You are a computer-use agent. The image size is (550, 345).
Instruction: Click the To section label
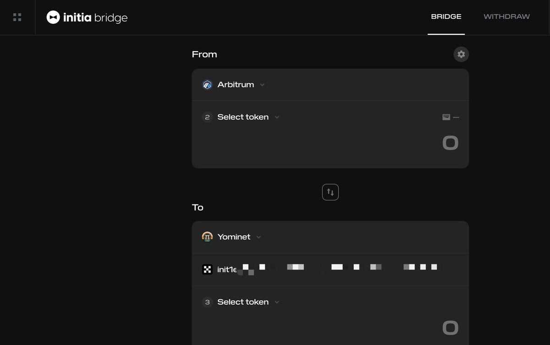(198, 207)
